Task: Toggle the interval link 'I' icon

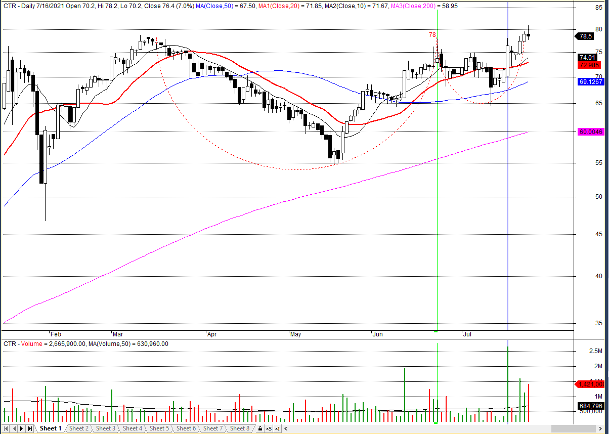Action: tap(278, 428)
